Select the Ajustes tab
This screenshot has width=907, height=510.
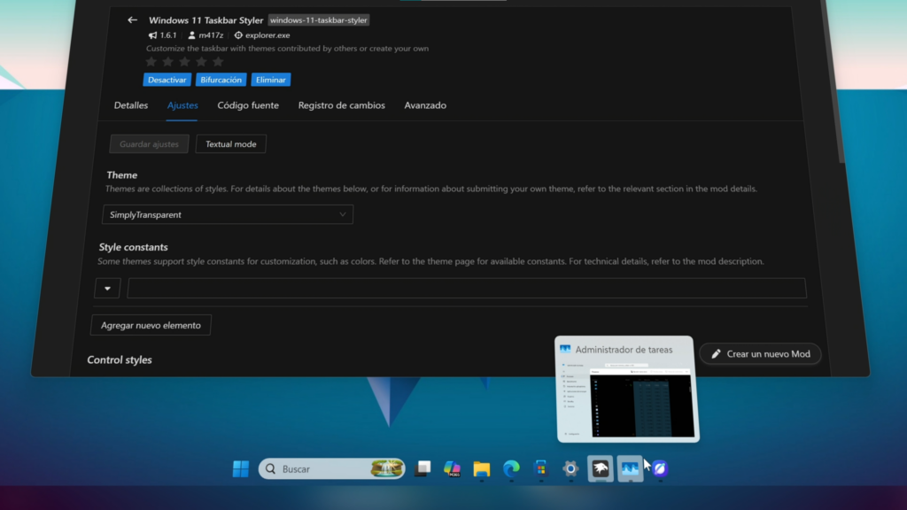pyautogui.click(x=182, y=105)
